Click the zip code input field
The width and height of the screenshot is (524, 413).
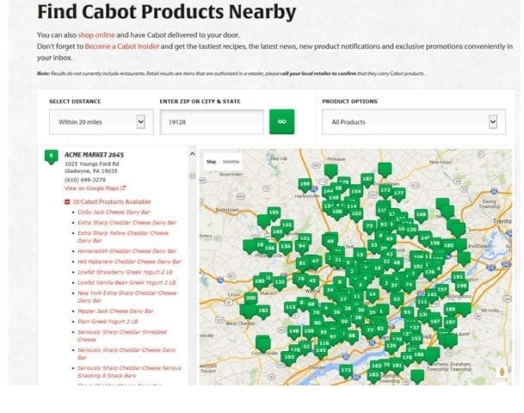(212, 122)
